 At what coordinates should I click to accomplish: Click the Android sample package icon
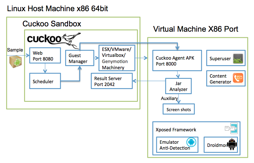[x=16, y=62]
